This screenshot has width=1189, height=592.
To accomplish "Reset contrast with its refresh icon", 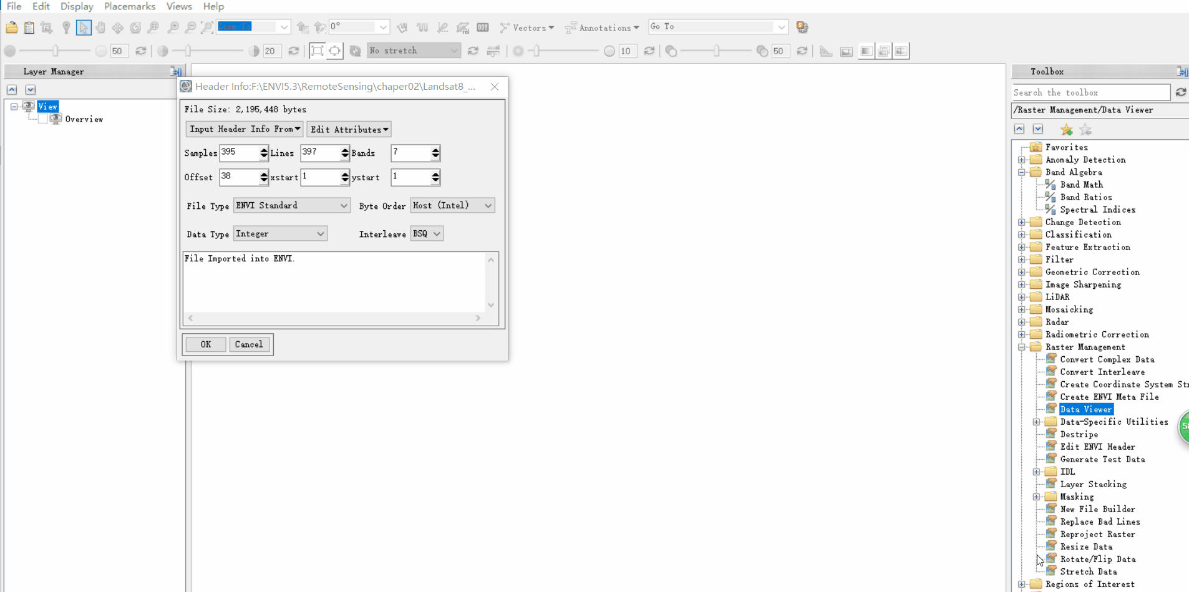I will [294, 51].
